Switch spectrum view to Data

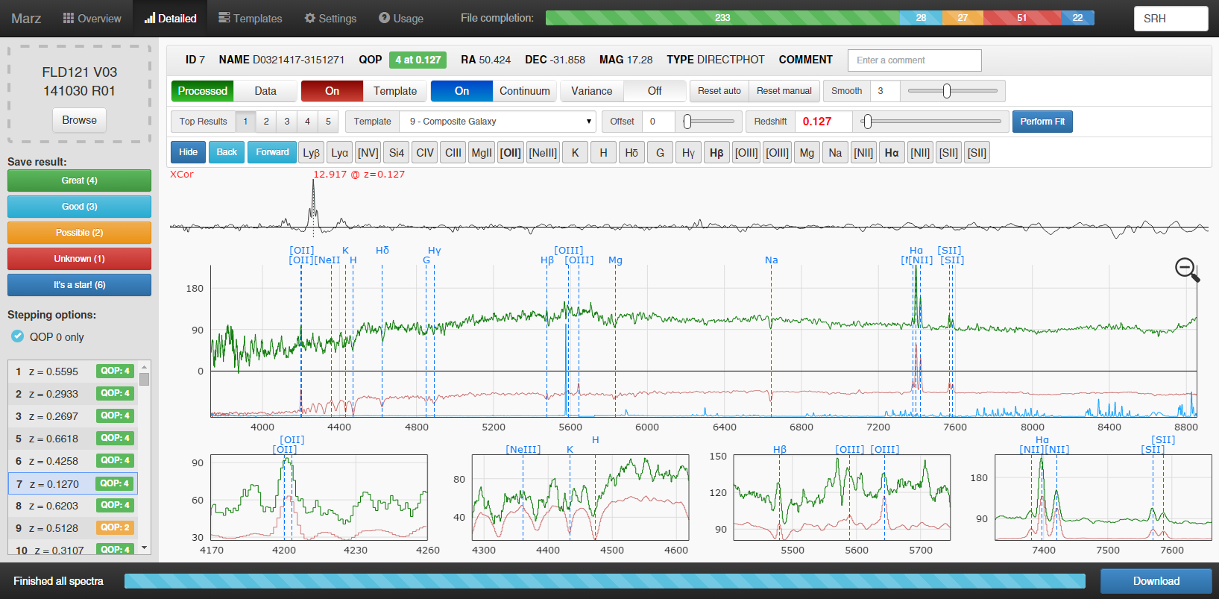(x=265, y=91)
